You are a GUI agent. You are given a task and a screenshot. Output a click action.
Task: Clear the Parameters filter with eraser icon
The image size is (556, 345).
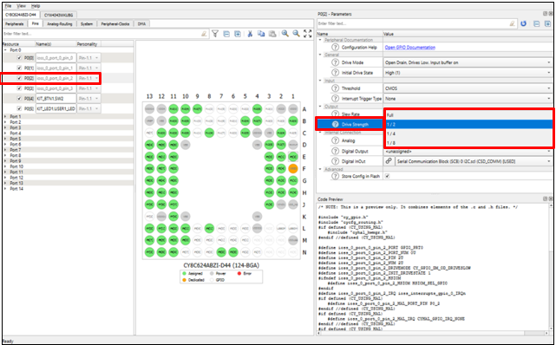coord(512,23)
